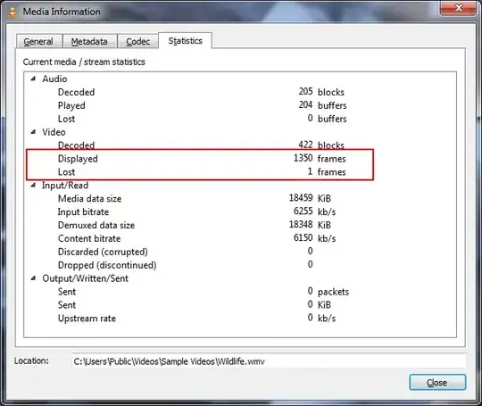482x406 pixels.
Task: Click the value 18459 KiB
Action: 310,198
